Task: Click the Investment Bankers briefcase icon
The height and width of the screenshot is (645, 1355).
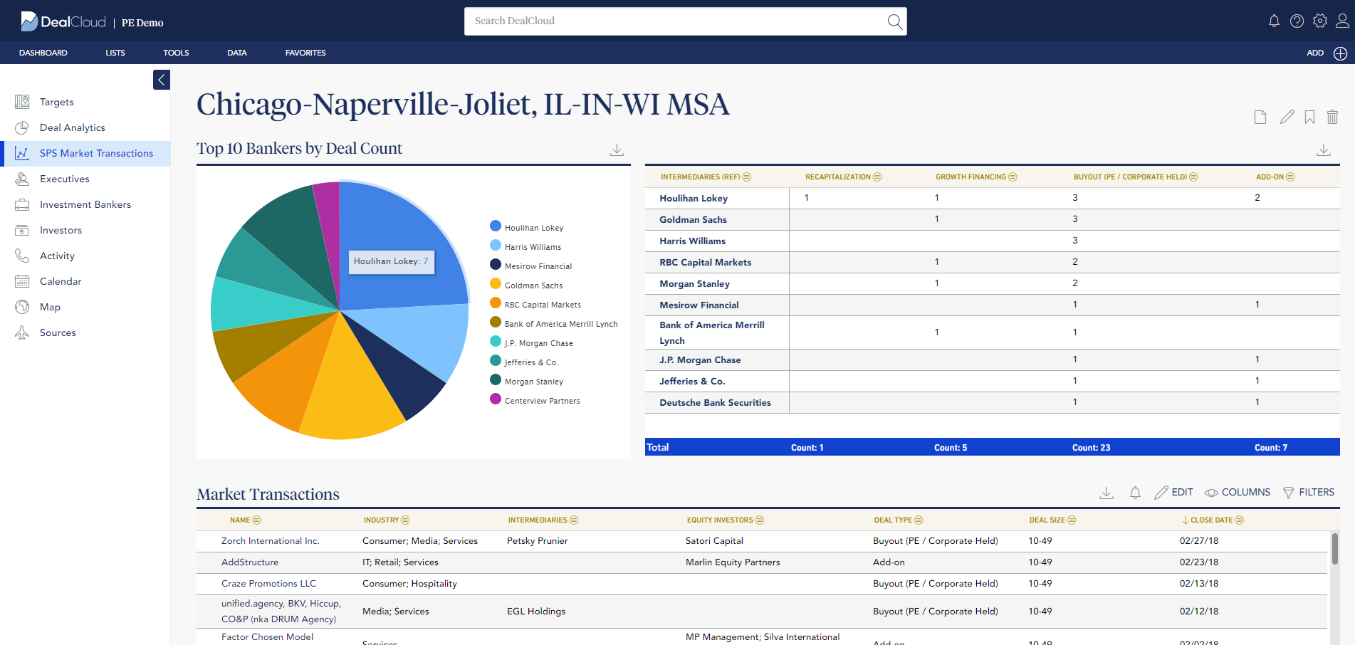Action: (22, 204)
